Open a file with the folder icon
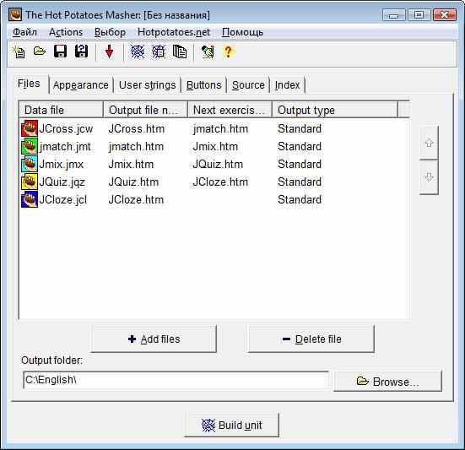Image resolution: width=465 pixels, height=450 pixels. 40,52
